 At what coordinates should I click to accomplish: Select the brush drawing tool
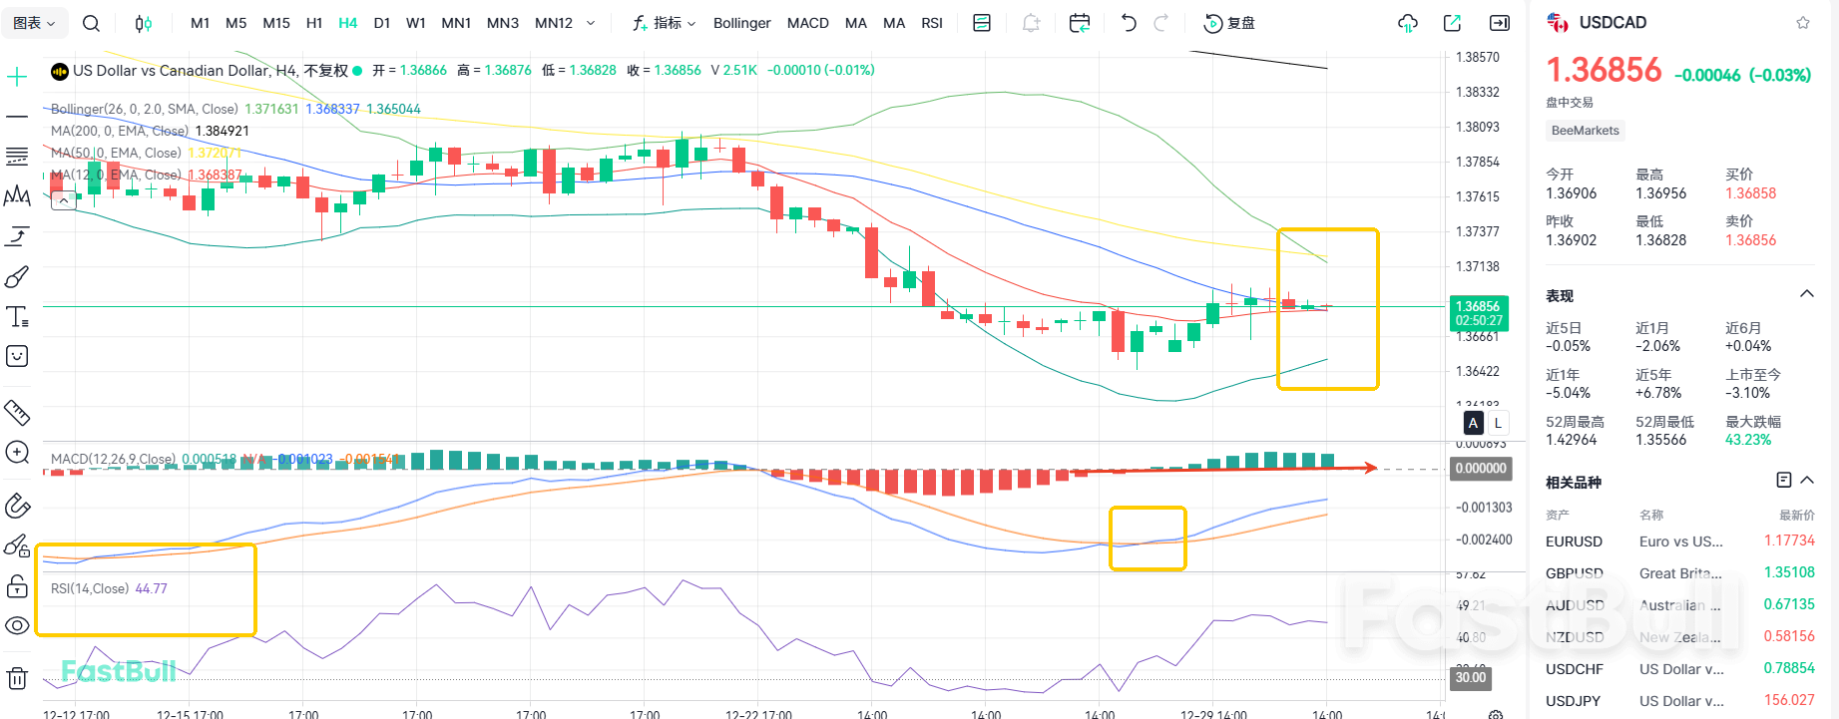(x=17, y=276)
